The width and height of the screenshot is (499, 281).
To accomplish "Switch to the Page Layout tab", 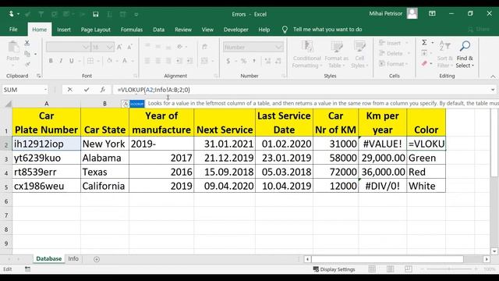I will 95,30.
